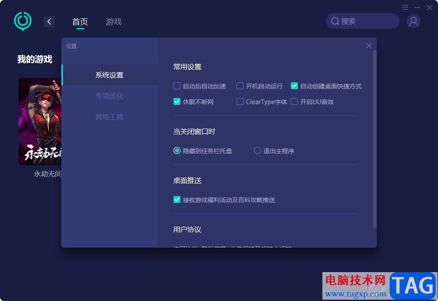Click the 桌面推送 section heading
This screenshot has height=301, width=438.
[x=187, y=181]
